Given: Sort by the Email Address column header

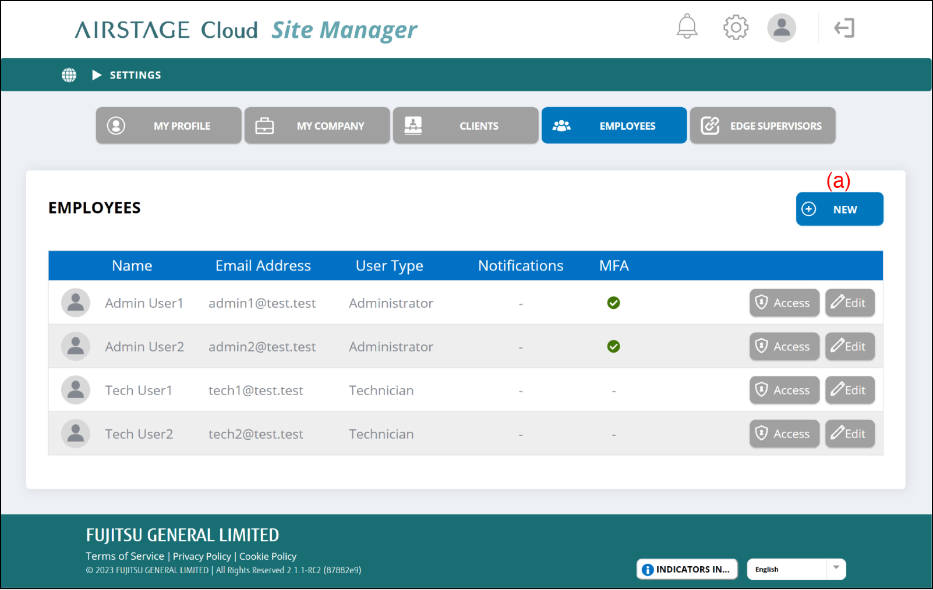Looking at the screenshot, I should click(x=263, y=266).
